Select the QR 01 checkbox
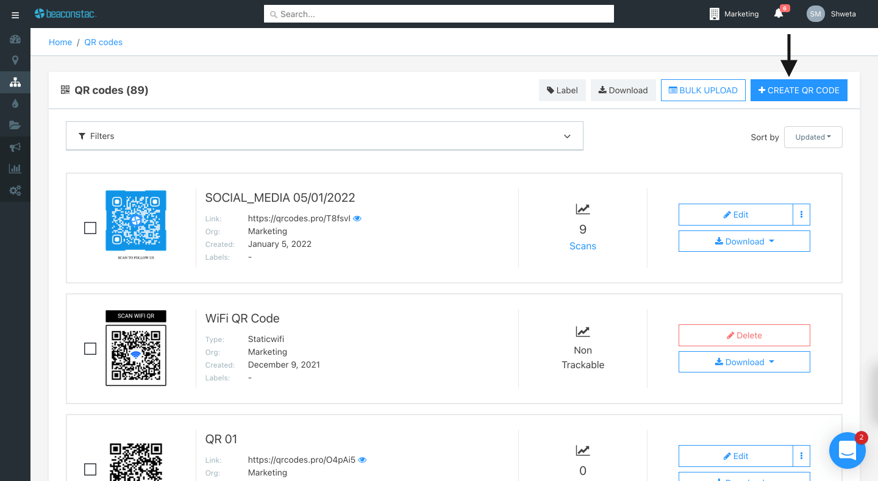This screenshot has height=481, width=878. tap(90, 469)
